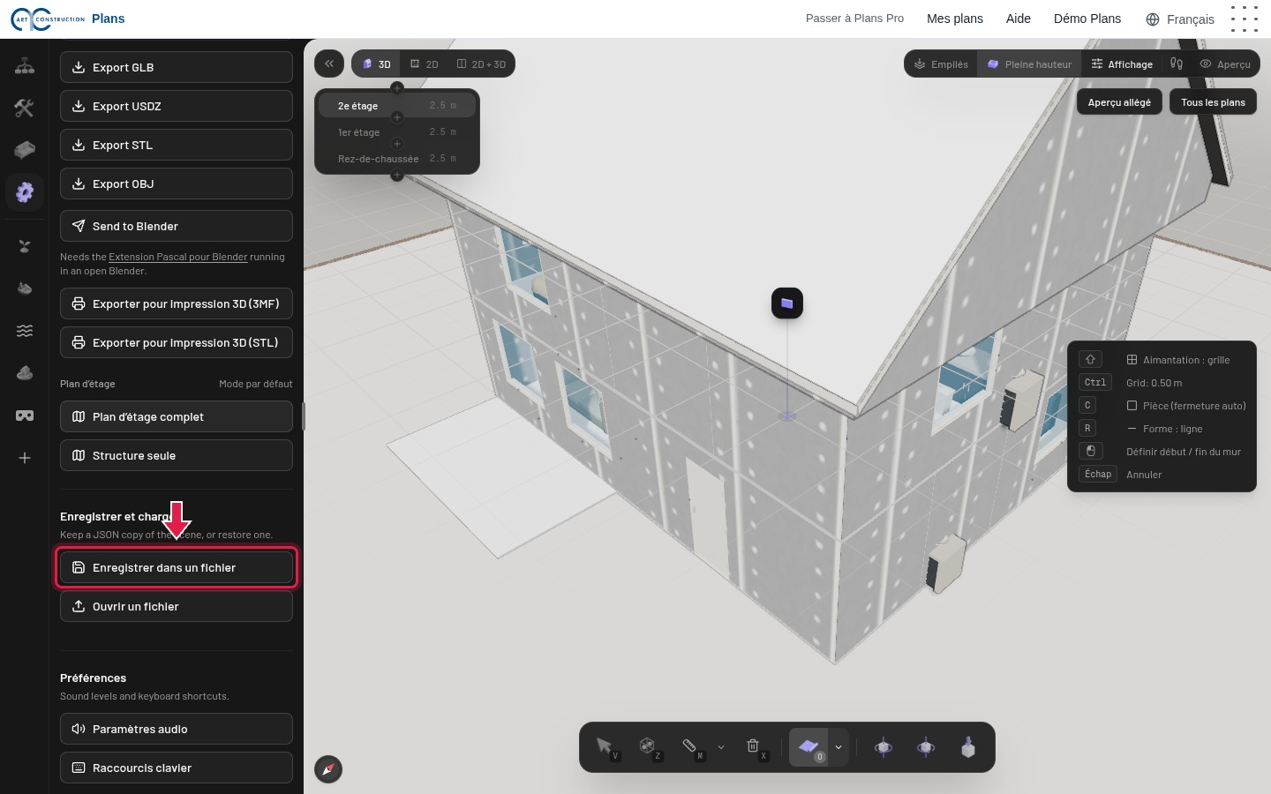This screenshot has width=1271, height=794.
Task: Click the Export GLB button
Action: click(x=177, y=67)
